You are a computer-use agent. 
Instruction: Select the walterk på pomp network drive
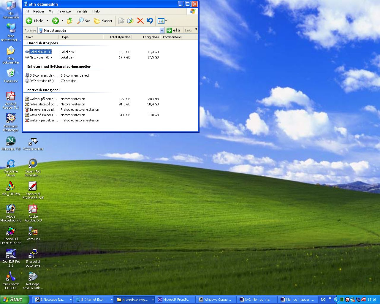[41, 99]
